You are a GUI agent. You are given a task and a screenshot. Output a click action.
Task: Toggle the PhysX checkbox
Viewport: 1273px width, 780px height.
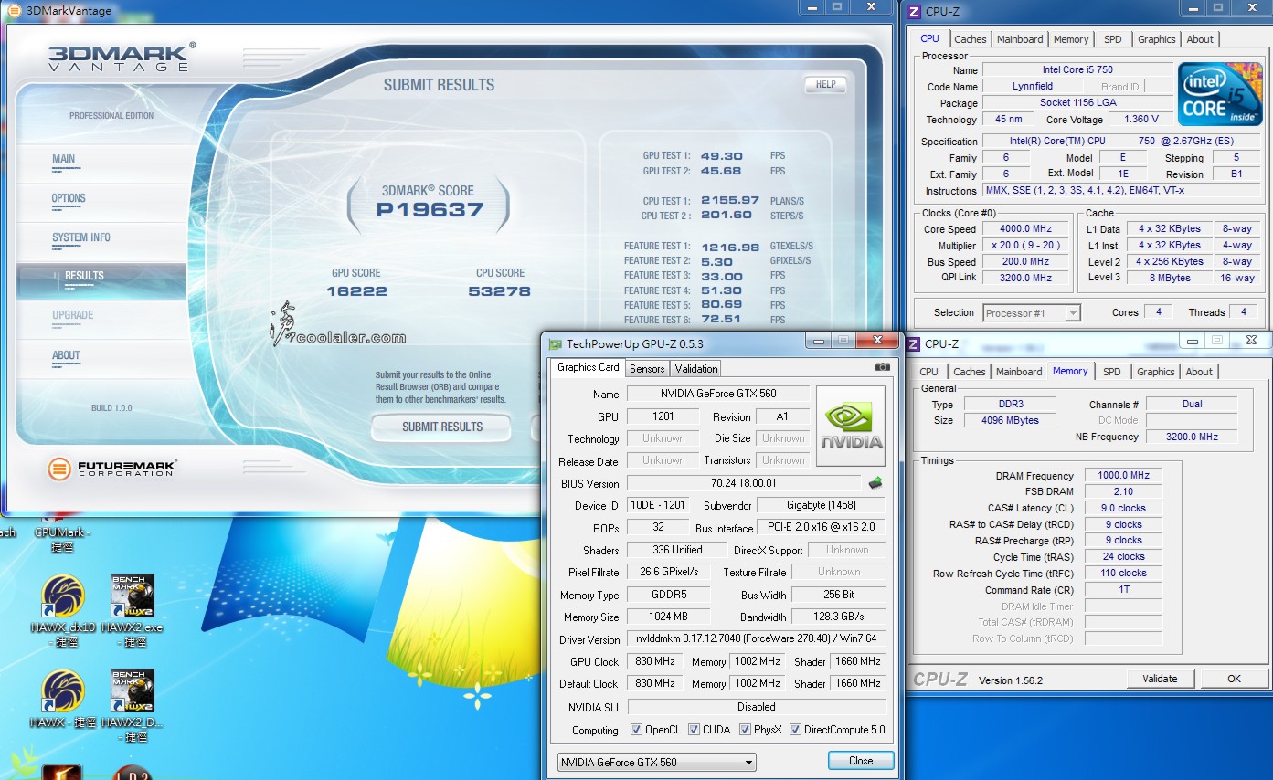[745, 730]
